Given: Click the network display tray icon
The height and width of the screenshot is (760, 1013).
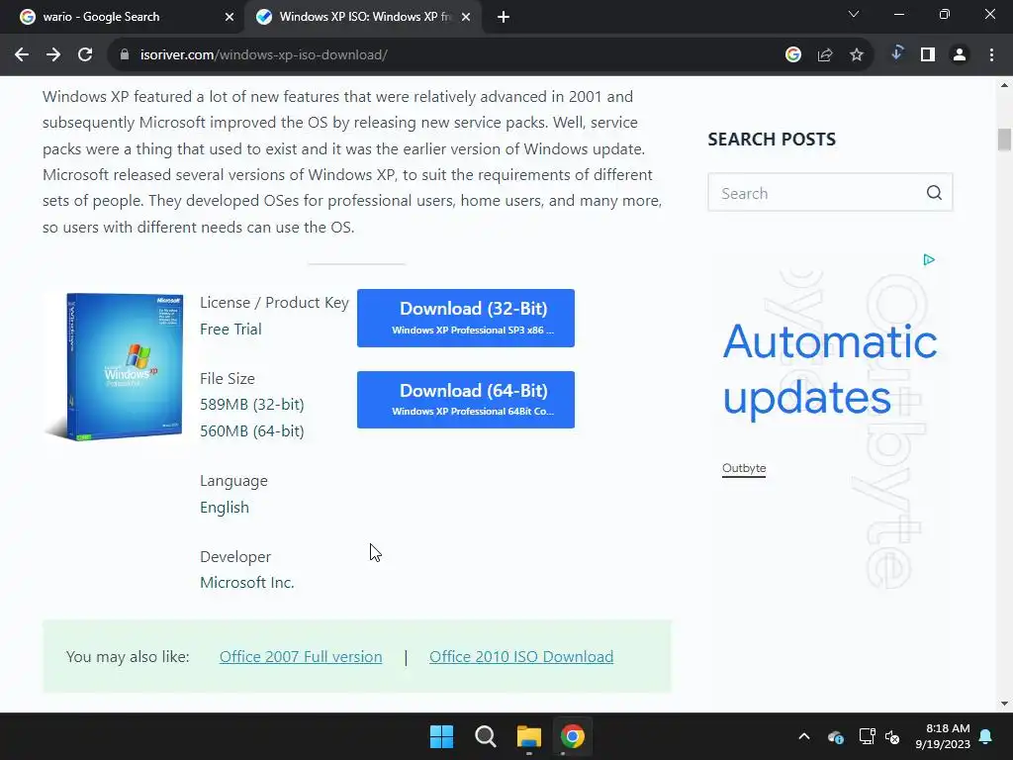Looking at the screenshot, I should (867, 736).
